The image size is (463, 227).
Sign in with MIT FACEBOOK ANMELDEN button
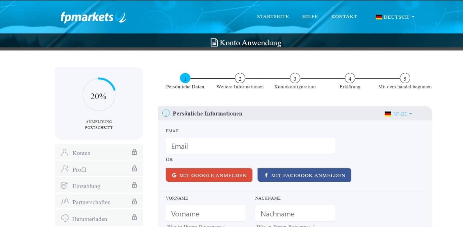(304, 175)
